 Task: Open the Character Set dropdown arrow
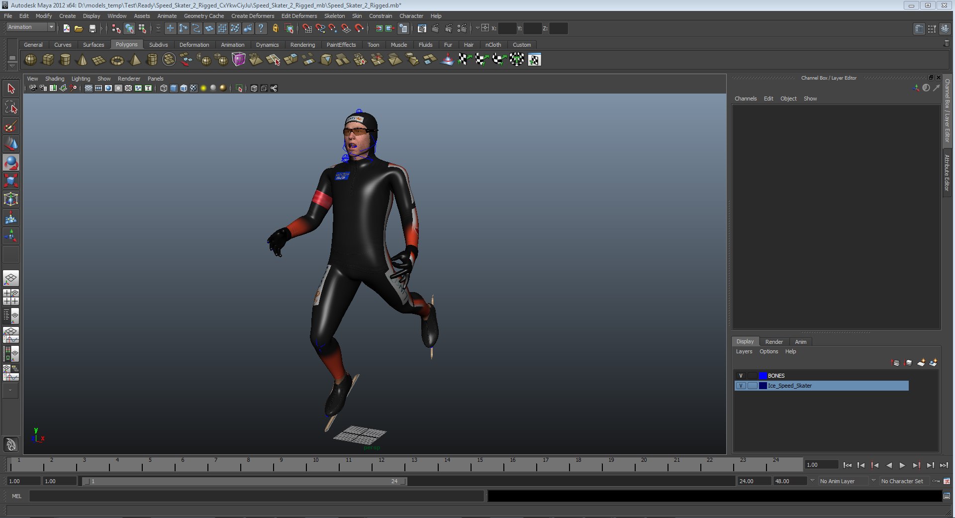click(873, 481)
